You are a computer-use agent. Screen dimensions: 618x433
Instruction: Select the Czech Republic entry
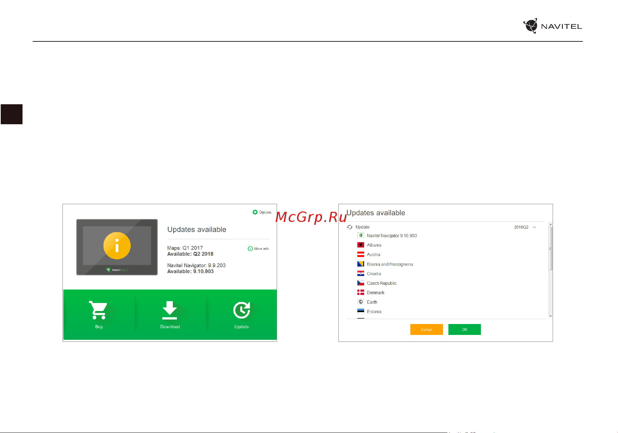(x=382, y=283)
